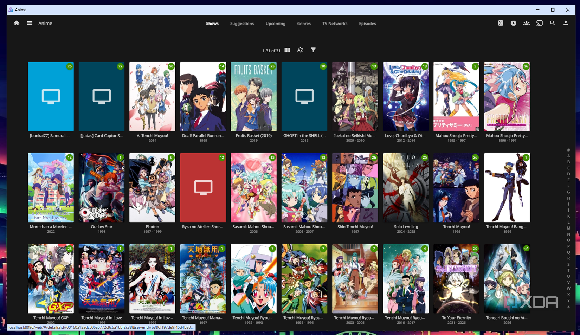
Task: Open the Samurai placeholder poster by bonkai77
Action: 51,97
